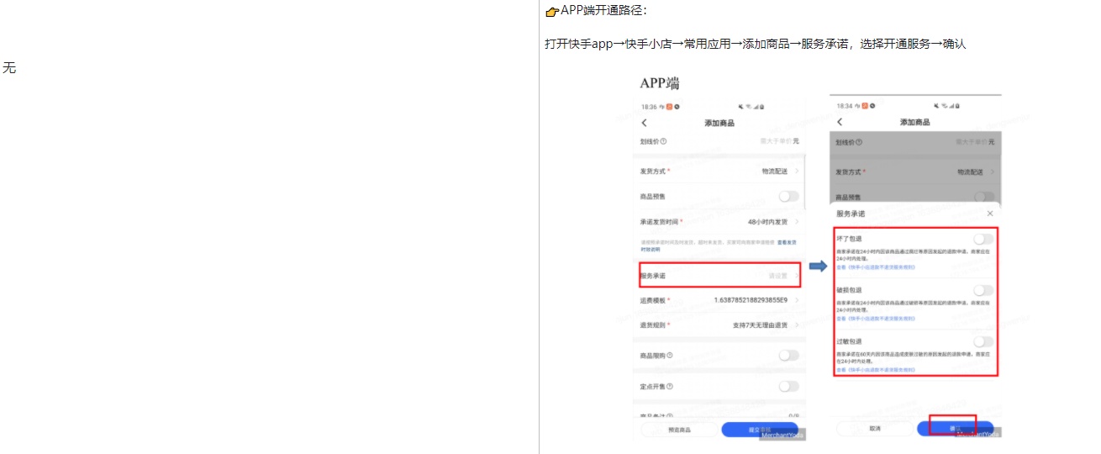Click the APP端 heading above the phones
This screenshot has height=454, width=1101.
660,83
